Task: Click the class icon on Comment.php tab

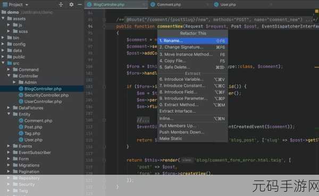Action: [153, 4]
